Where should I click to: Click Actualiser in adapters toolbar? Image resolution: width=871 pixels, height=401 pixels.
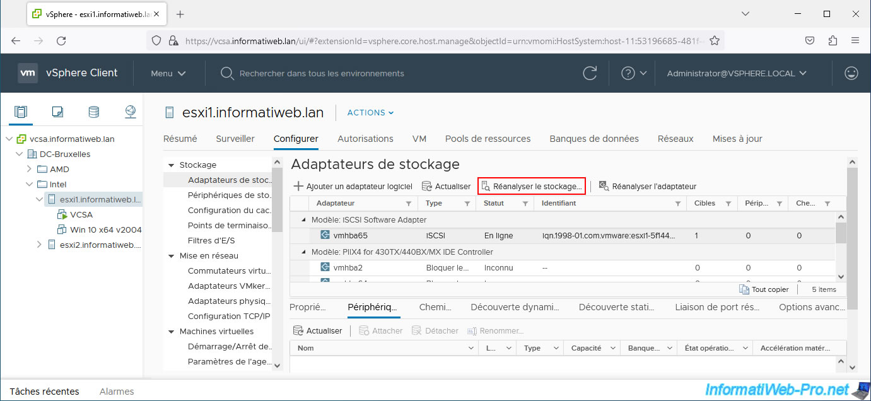(446, 186)
